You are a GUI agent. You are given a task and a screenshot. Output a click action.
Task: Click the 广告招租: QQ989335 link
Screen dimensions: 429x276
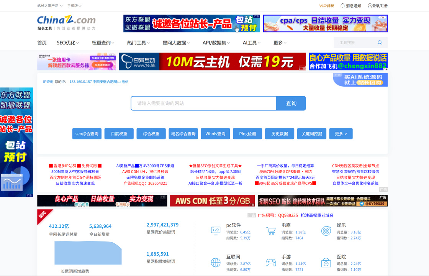coord(278,215)
